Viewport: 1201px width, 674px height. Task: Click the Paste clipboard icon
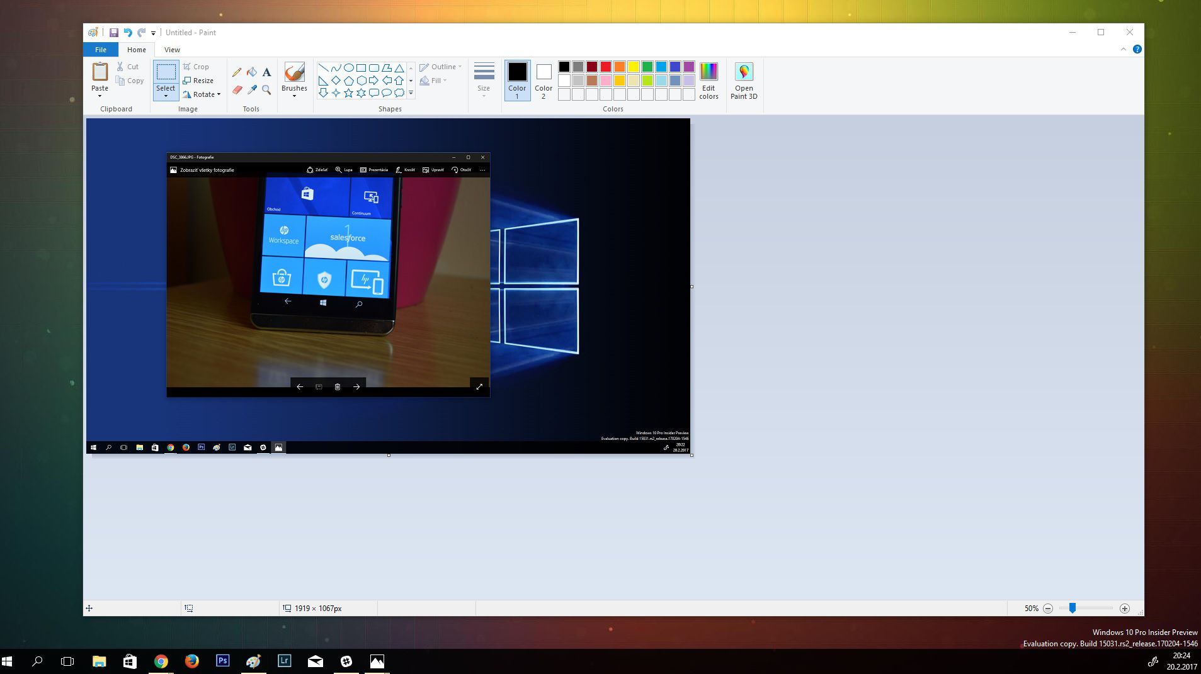(100, 72)
